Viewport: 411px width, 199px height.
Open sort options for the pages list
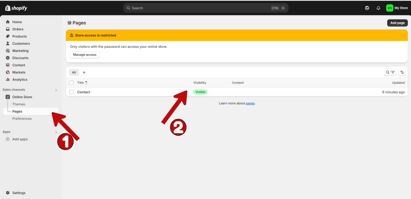point(402,72)
